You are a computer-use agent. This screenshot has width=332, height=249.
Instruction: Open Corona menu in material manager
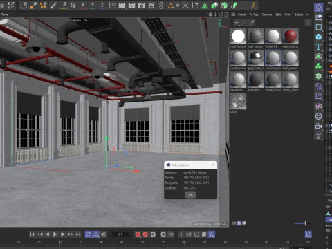click(x=267, y=15)
